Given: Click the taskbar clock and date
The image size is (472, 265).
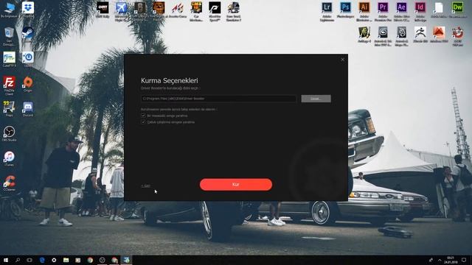Looking at the screenshot, I should point(451,260).
